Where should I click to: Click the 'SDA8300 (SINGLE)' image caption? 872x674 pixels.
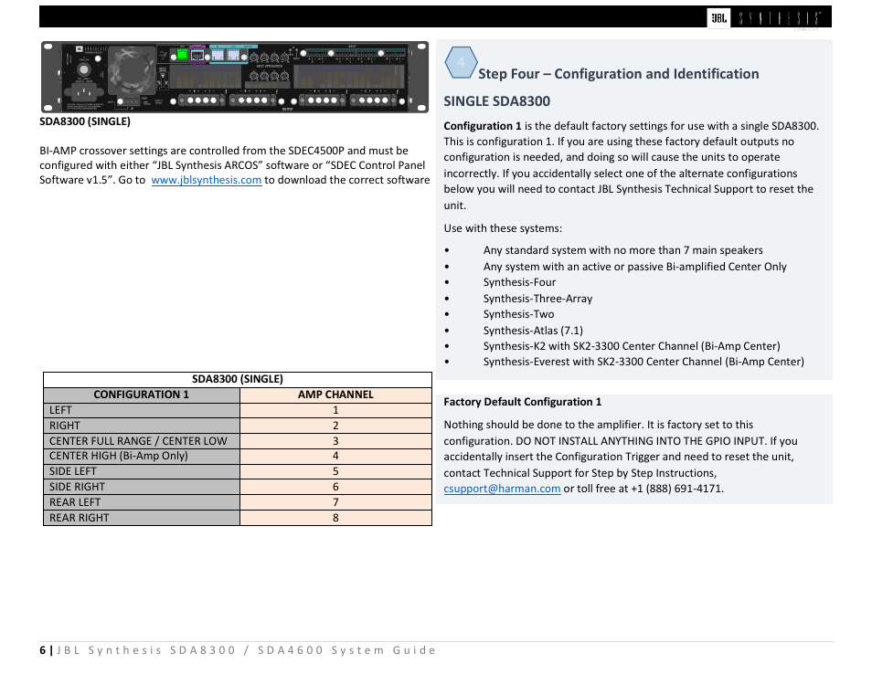point(85,121)
